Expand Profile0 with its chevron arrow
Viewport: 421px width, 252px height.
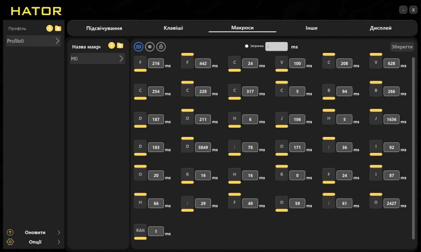click(57, 41)
